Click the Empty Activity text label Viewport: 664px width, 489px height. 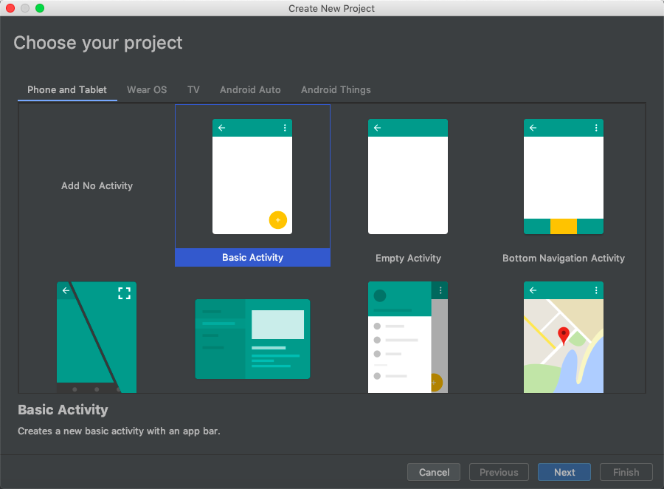pyautogui.click(x=408, y=259)
